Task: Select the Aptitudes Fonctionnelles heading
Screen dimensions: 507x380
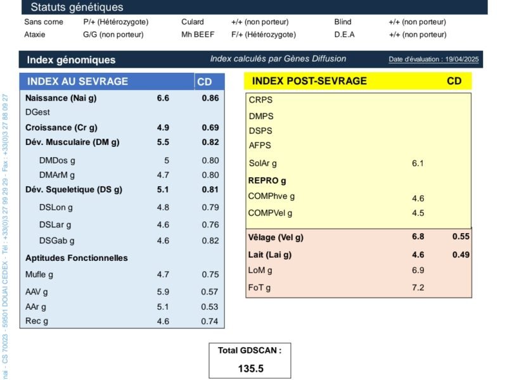Action: (76, 258)
